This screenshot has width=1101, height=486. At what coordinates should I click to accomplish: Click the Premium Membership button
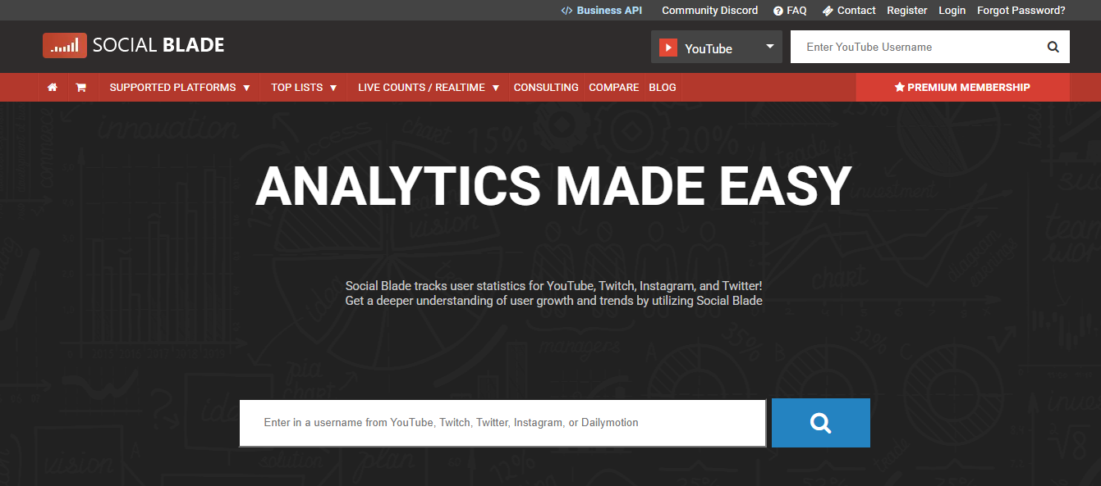[x=962, y=87]
